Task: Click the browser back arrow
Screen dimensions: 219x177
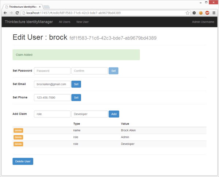Action: (5, 12)
